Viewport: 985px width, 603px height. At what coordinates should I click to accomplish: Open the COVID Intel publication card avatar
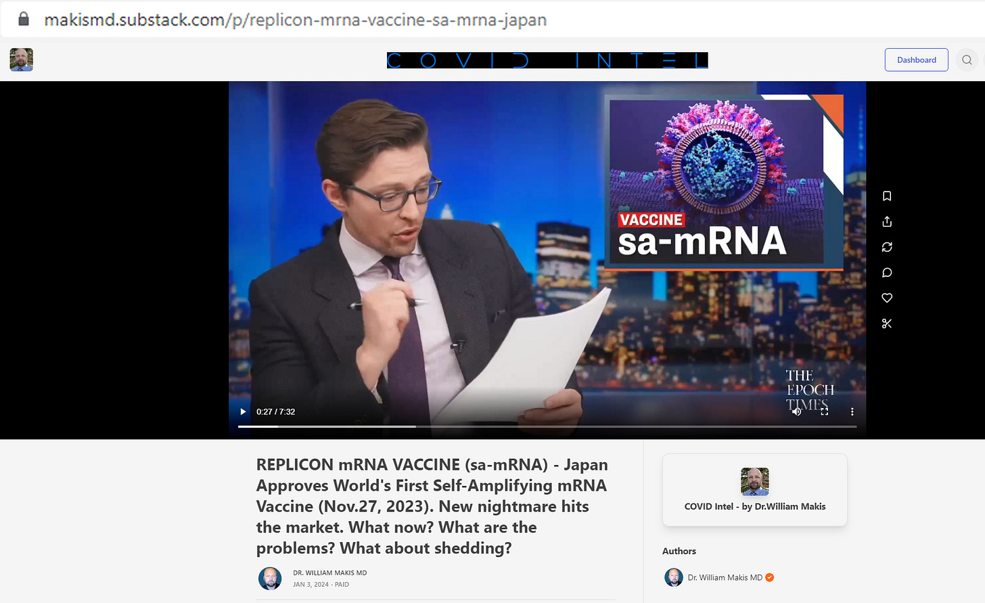pyautogui.click(x=755, y=481)
